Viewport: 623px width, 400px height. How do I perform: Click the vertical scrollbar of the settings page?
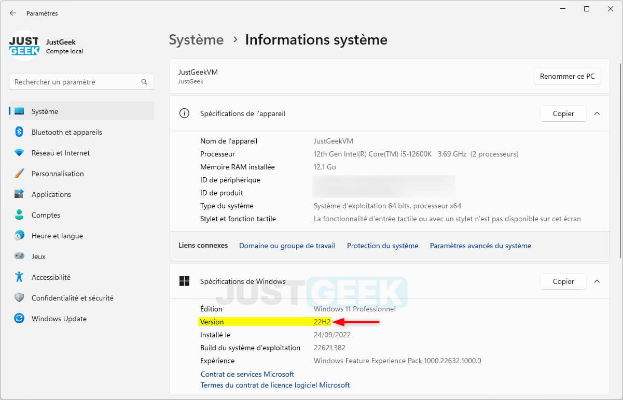[620, 161]
